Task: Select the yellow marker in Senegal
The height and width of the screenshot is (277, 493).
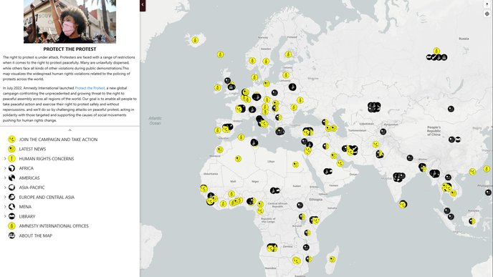Action: [x=204, y=188]
